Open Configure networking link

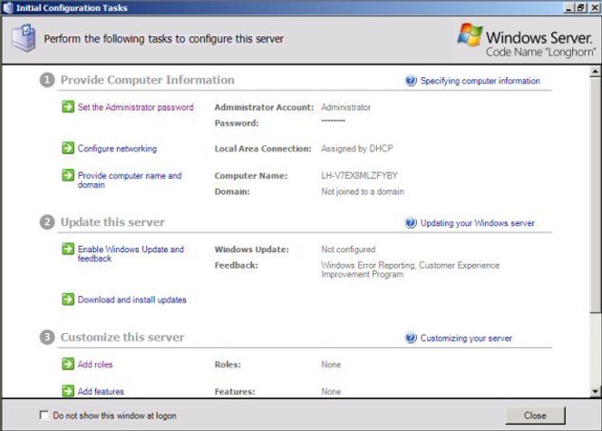click(x=117, y=148)
